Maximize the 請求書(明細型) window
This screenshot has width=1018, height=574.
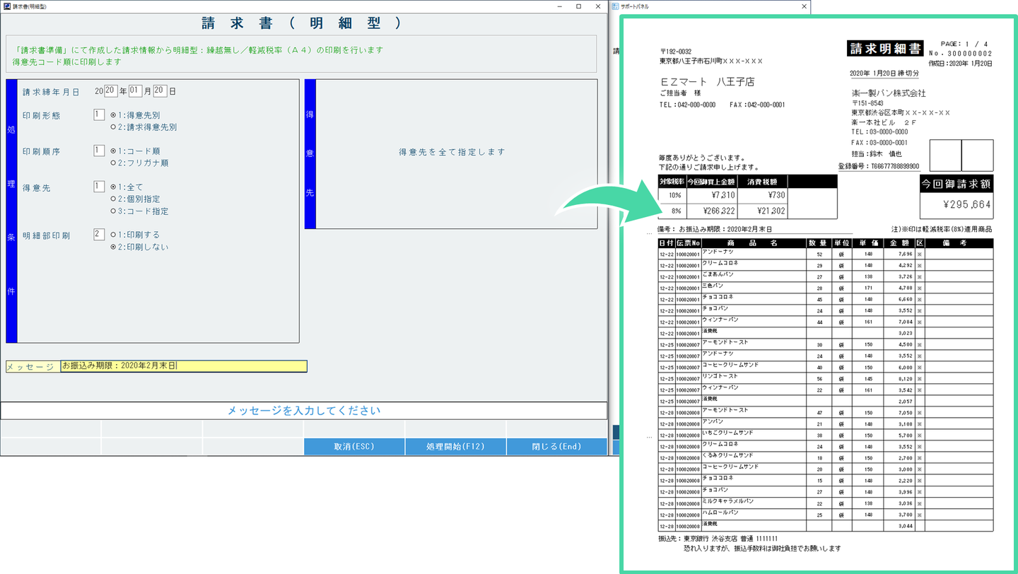(578, 6)
